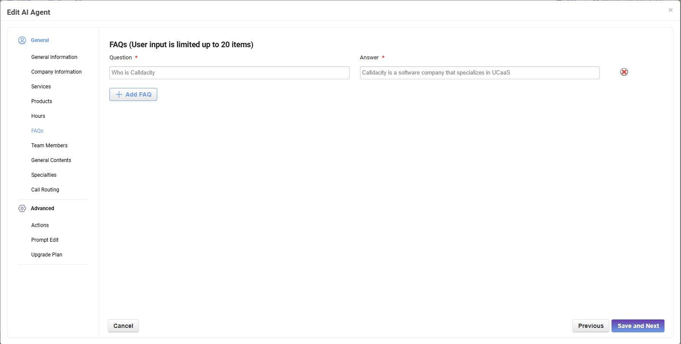Click the Advanced section gear icon
The height and width of the screenshot is (344, 681).
tap(22, 208)
